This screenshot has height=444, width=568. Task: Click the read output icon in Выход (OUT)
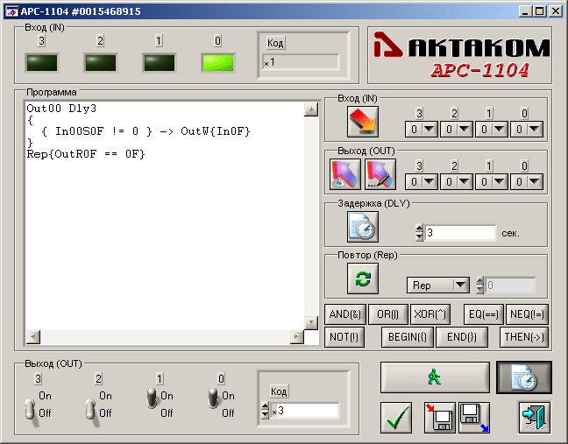click(x=345, y=174)
